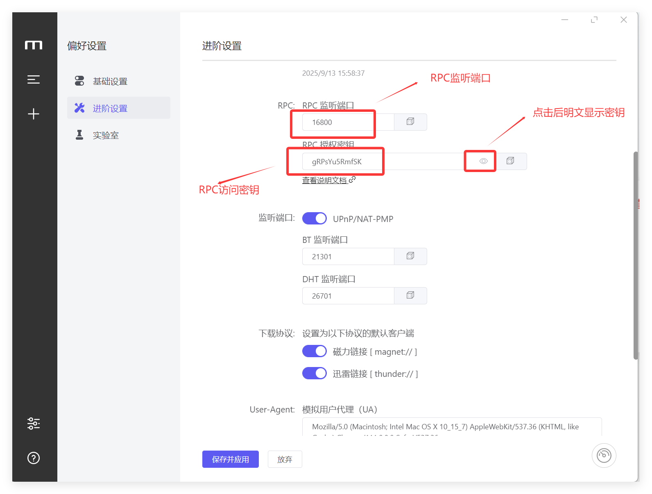Toggle the UPnP/NAT-PMP switch
The width and height of the screenshot is (652, 494).
[x=315, y=219]
